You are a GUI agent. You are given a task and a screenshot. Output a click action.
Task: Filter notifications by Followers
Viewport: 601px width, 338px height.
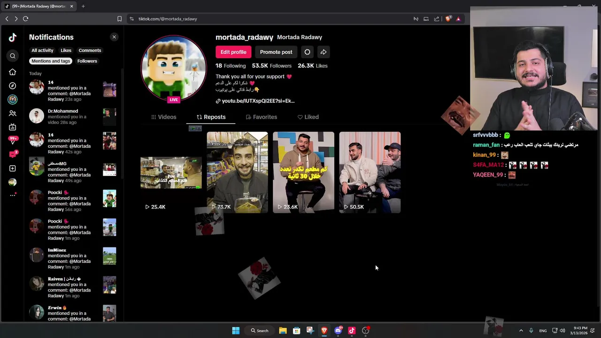coord(87,61)
